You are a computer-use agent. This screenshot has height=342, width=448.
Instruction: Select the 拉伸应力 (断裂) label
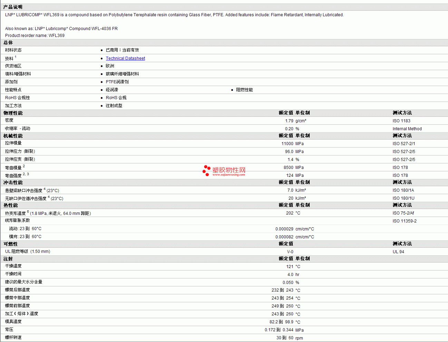[x=20, y=151]
